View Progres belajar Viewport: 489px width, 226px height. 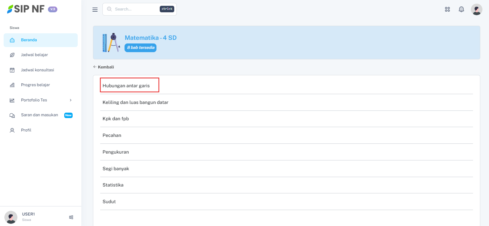coord(35,85)
